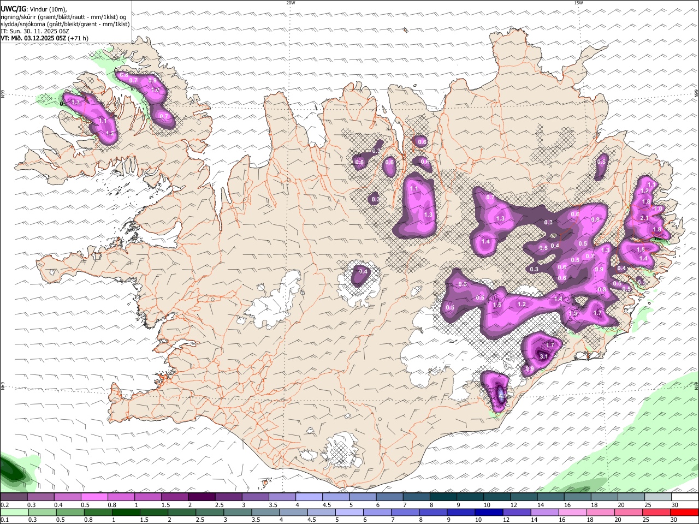This screenshot has width=699, height=524.
Task: Click the "12" label on the purple snow scale
Action: (x=514, y=505)
